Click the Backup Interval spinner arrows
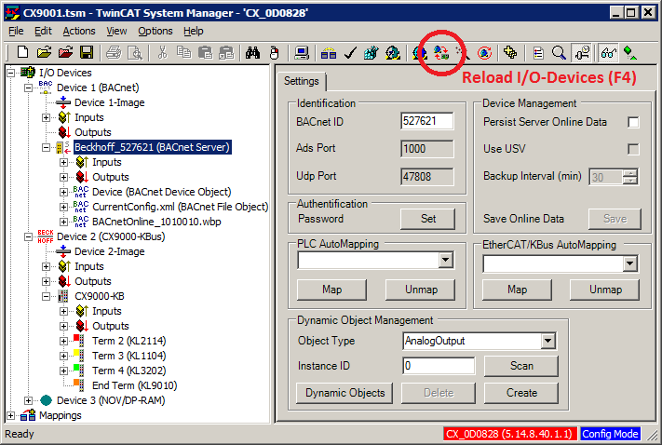Viewport: 662px width, 445px height. pos(630,177)
